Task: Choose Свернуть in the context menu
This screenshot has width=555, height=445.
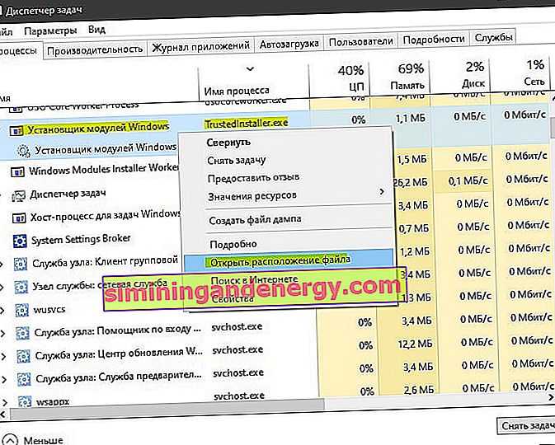Action: coord(228,143)
